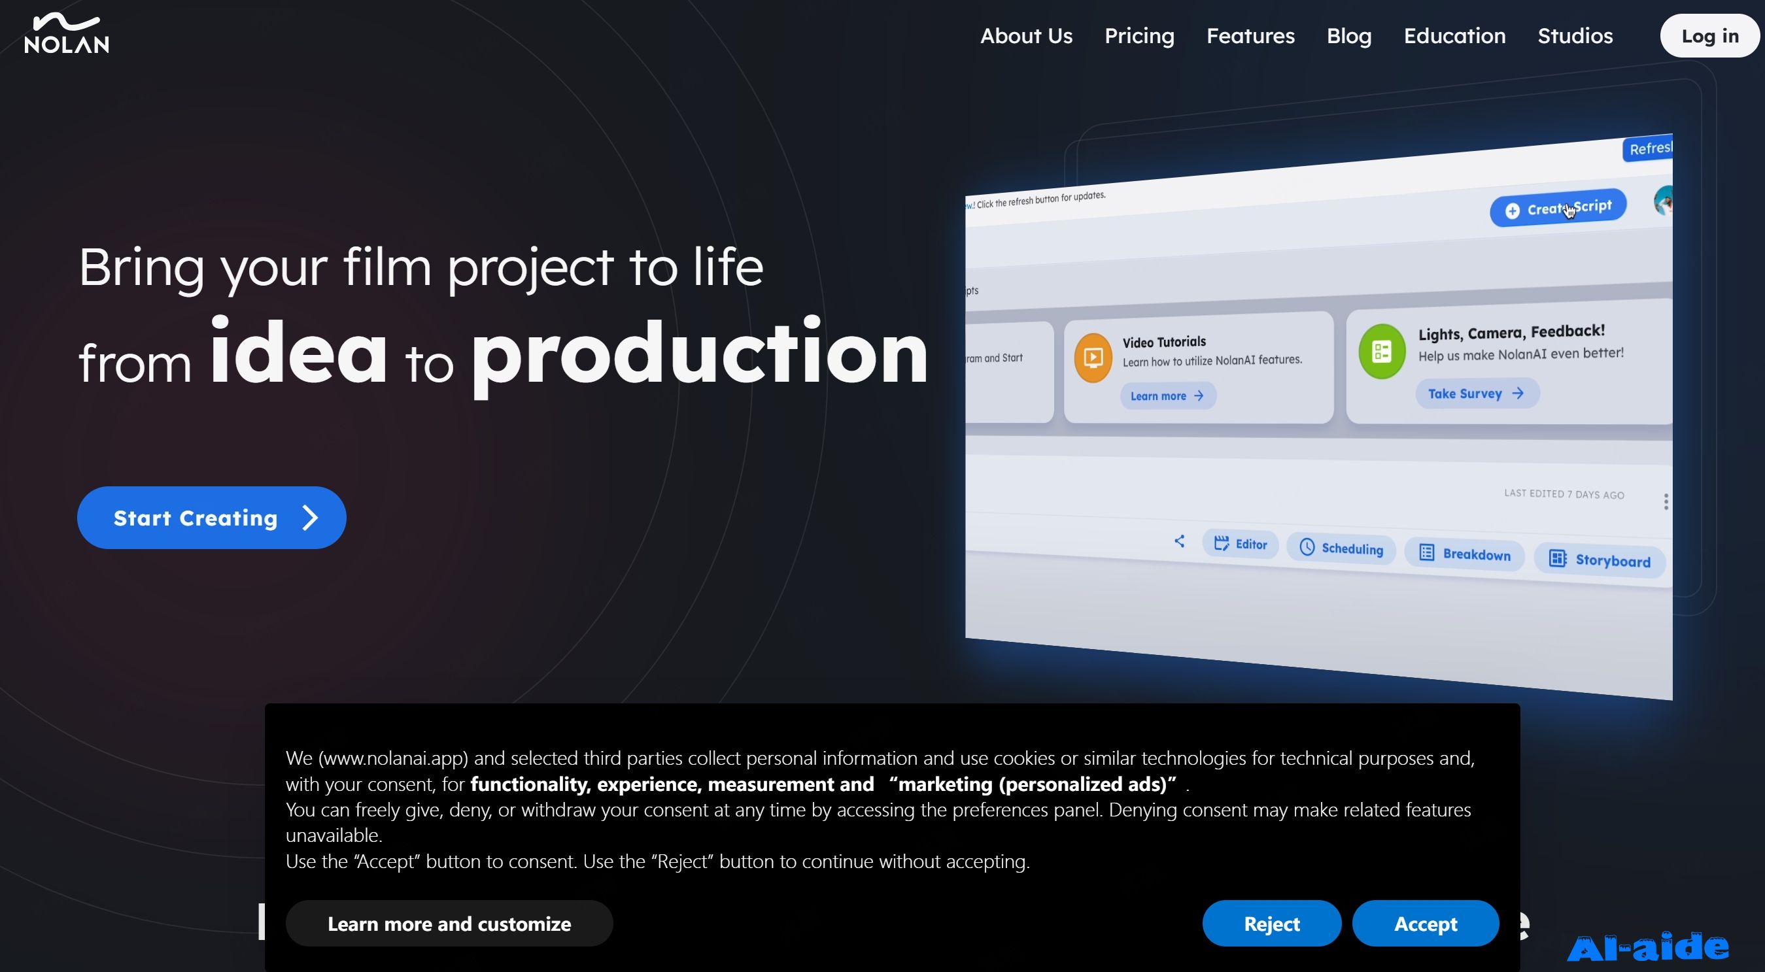Click 'Help us make NolanAI even better!' text
Screen dimensions: 1765x972
click(x=1520, y=354)
